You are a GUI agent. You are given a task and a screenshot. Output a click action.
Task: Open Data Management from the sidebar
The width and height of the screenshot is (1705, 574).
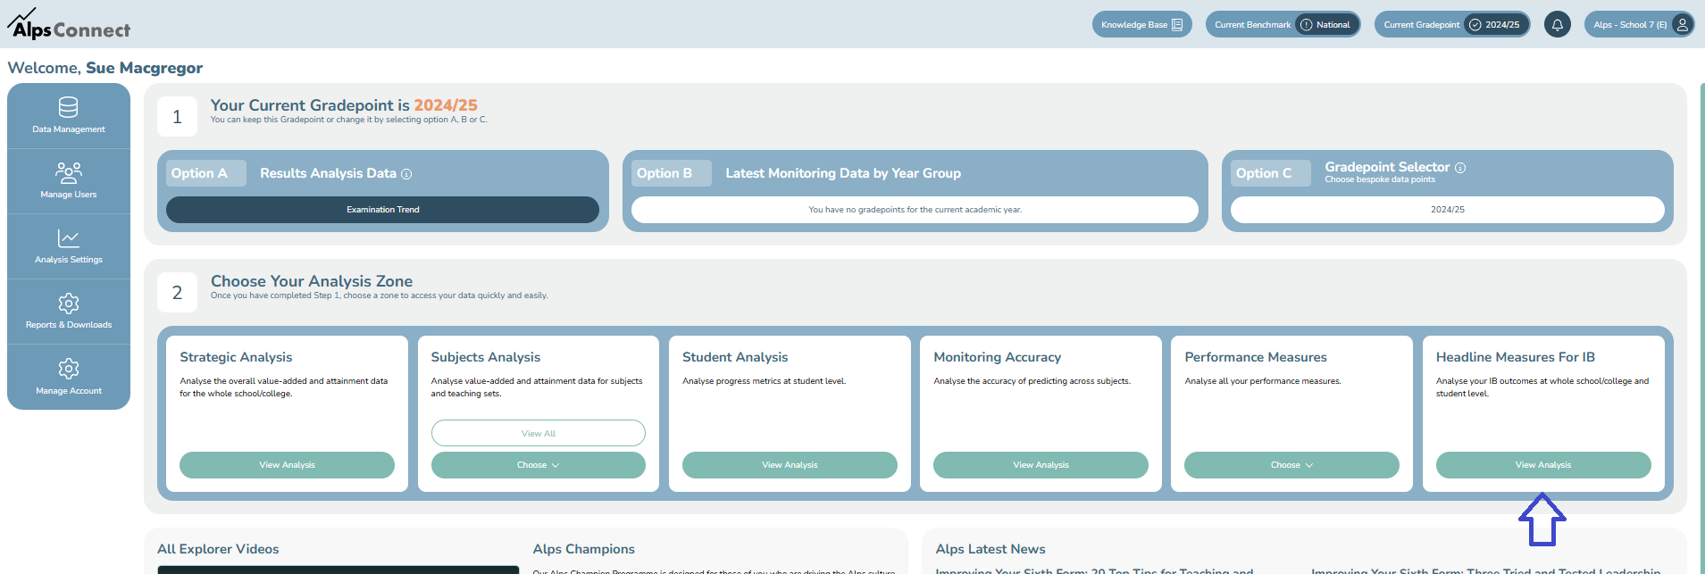click(69, 115)
